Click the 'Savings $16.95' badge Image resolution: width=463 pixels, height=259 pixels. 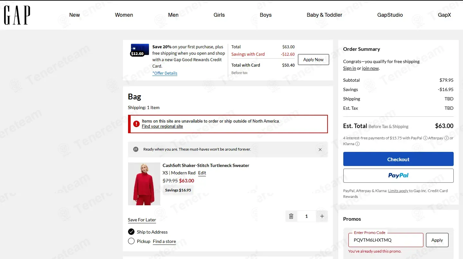(178, 190)
